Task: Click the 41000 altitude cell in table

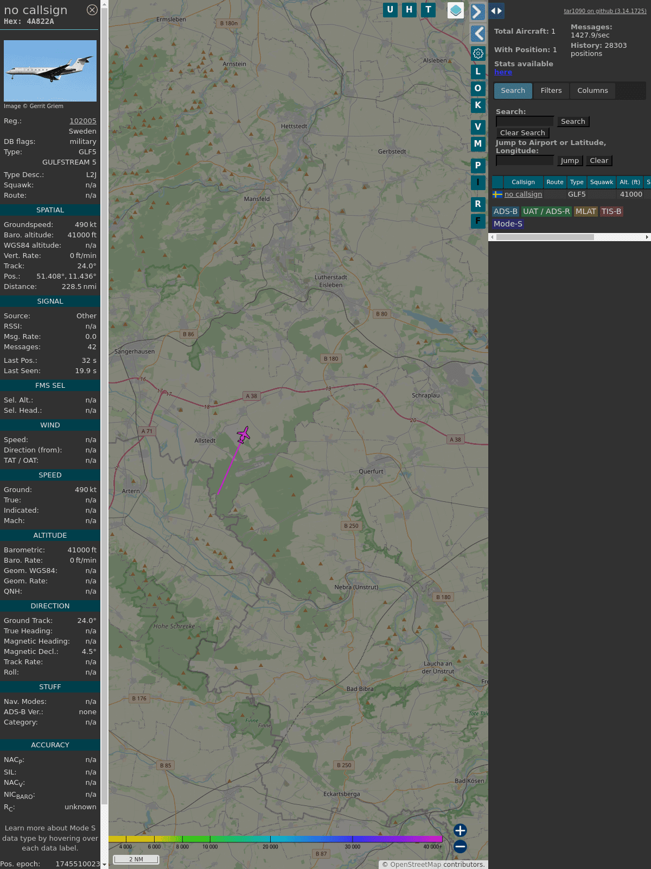Action: click(631, 194)
